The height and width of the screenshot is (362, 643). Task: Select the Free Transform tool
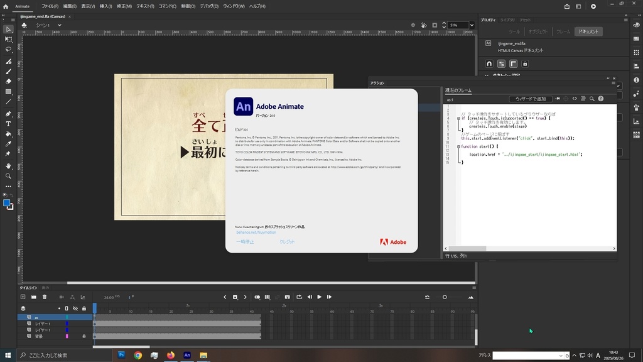8,40
